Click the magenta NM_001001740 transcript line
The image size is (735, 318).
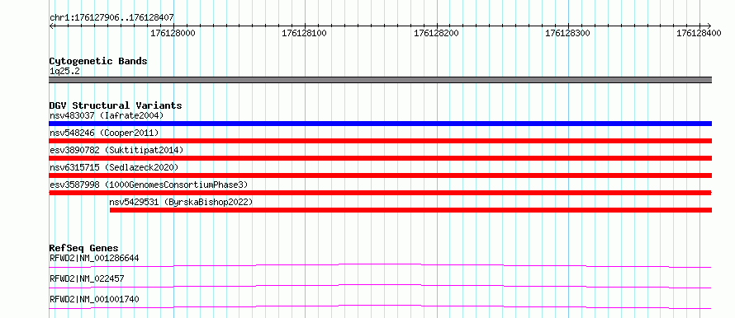(381, 306)
